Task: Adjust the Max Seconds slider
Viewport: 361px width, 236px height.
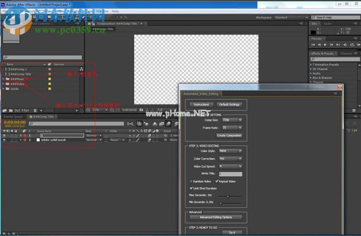Action: click(x=228, y=197)
